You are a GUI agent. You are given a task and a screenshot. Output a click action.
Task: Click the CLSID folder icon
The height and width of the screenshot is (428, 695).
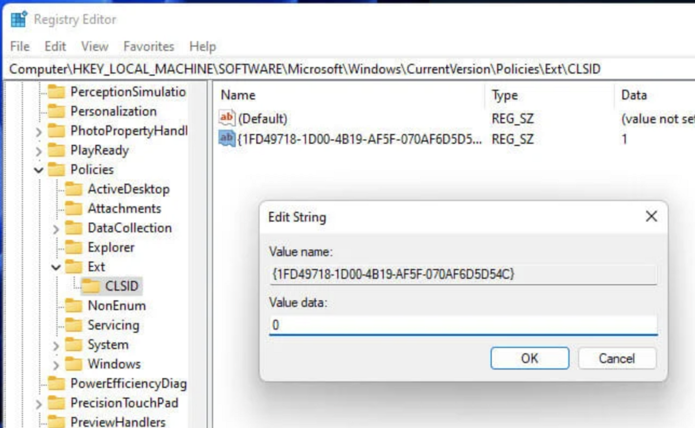coord(91,286)
